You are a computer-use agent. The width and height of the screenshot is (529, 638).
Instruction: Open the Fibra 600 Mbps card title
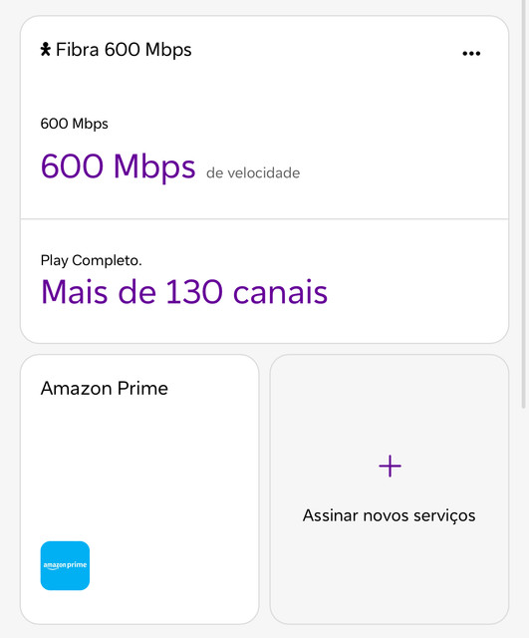point(124,50)
